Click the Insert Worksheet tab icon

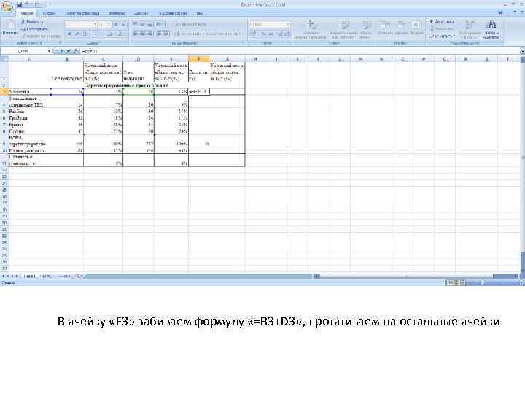78,277
